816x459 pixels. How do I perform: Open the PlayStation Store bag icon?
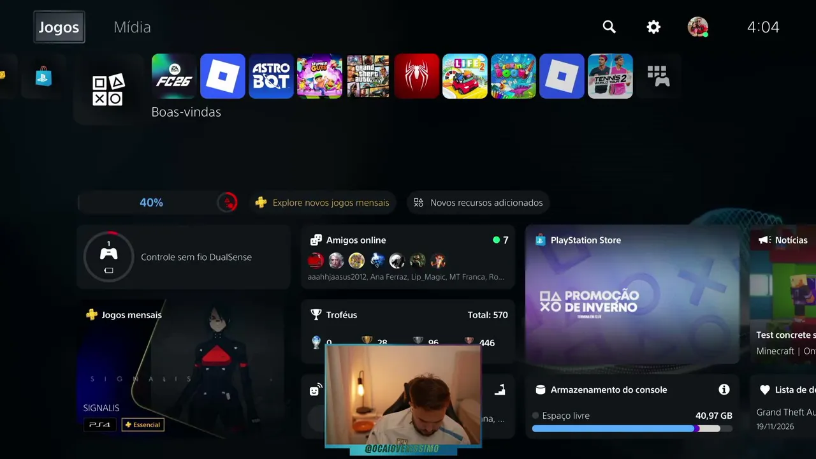pos(43,76)
